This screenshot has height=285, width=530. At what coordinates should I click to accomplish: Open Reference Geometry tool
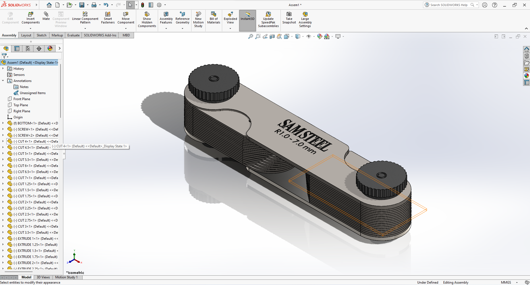pyautogui.click(x=182, y=18)
